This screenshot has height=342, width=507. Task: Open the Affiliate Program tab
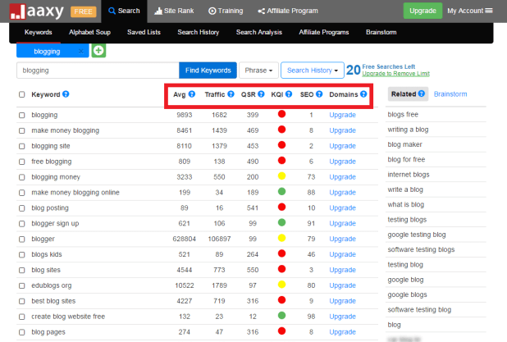[288, 11]
